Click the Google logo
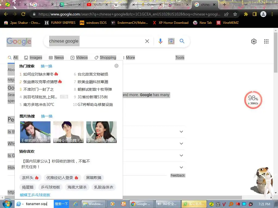This screenshot has width=278, height=208. [19, 42]
